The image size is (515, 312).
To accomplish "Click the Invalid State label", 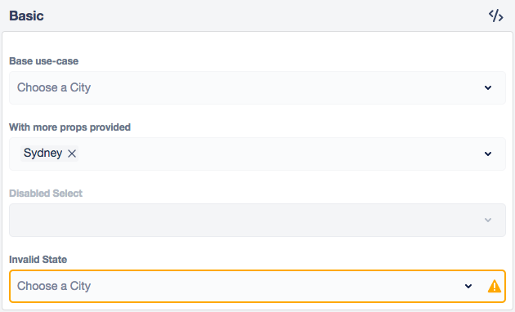I will pyautogui.click(x=38, y=260).
